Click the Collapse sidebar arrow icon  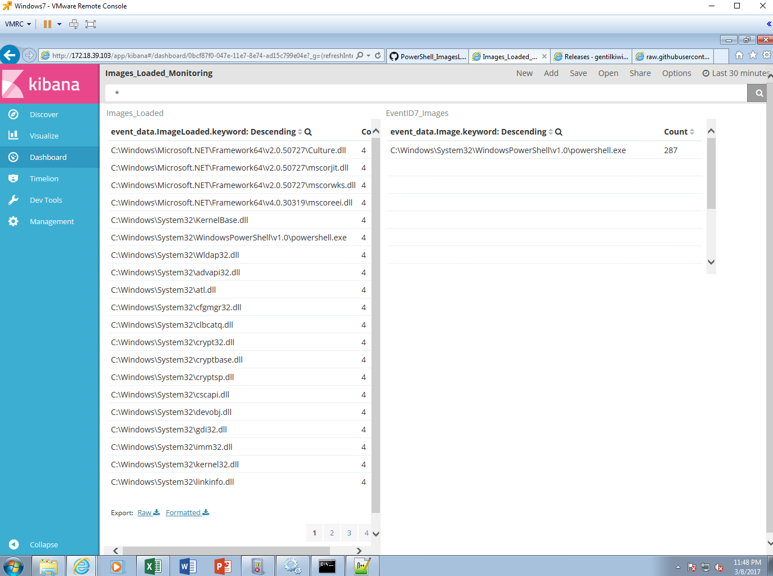(14, 544)
